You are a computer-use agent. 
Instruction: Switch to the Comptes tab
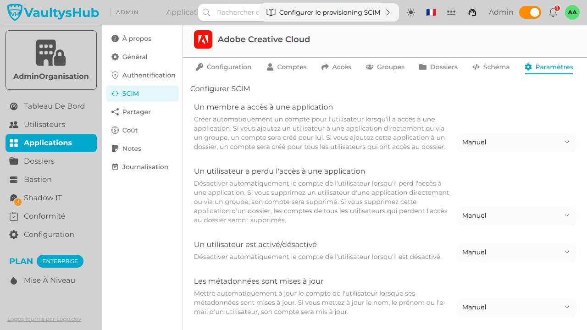click(x=287, y=67)
